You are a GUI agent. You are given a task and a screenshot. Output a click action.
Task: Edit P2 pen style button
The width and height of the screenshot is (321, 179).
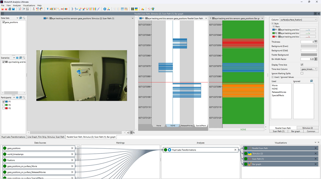click(308, 33)
